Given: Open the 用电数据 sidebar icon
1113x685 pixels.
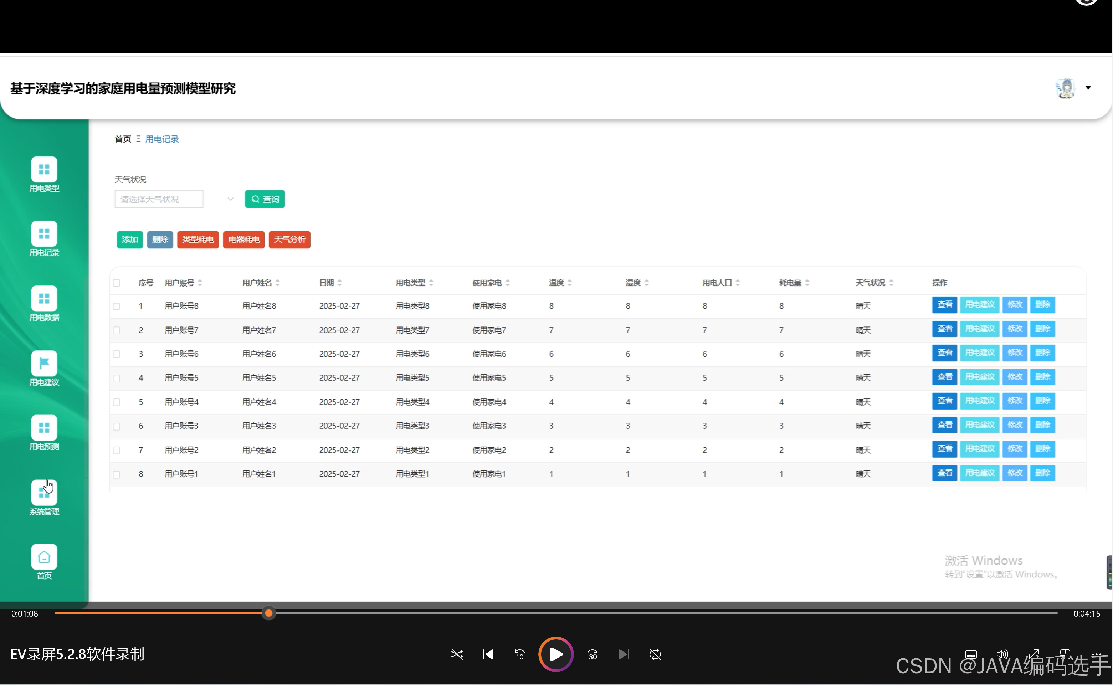Looking at the screenshot, I should (x=44, y=299).
